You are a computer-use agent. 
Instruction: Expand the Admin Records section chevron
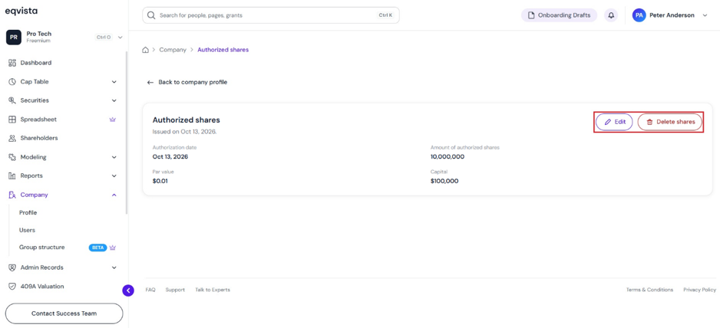[x=114, y=267]
